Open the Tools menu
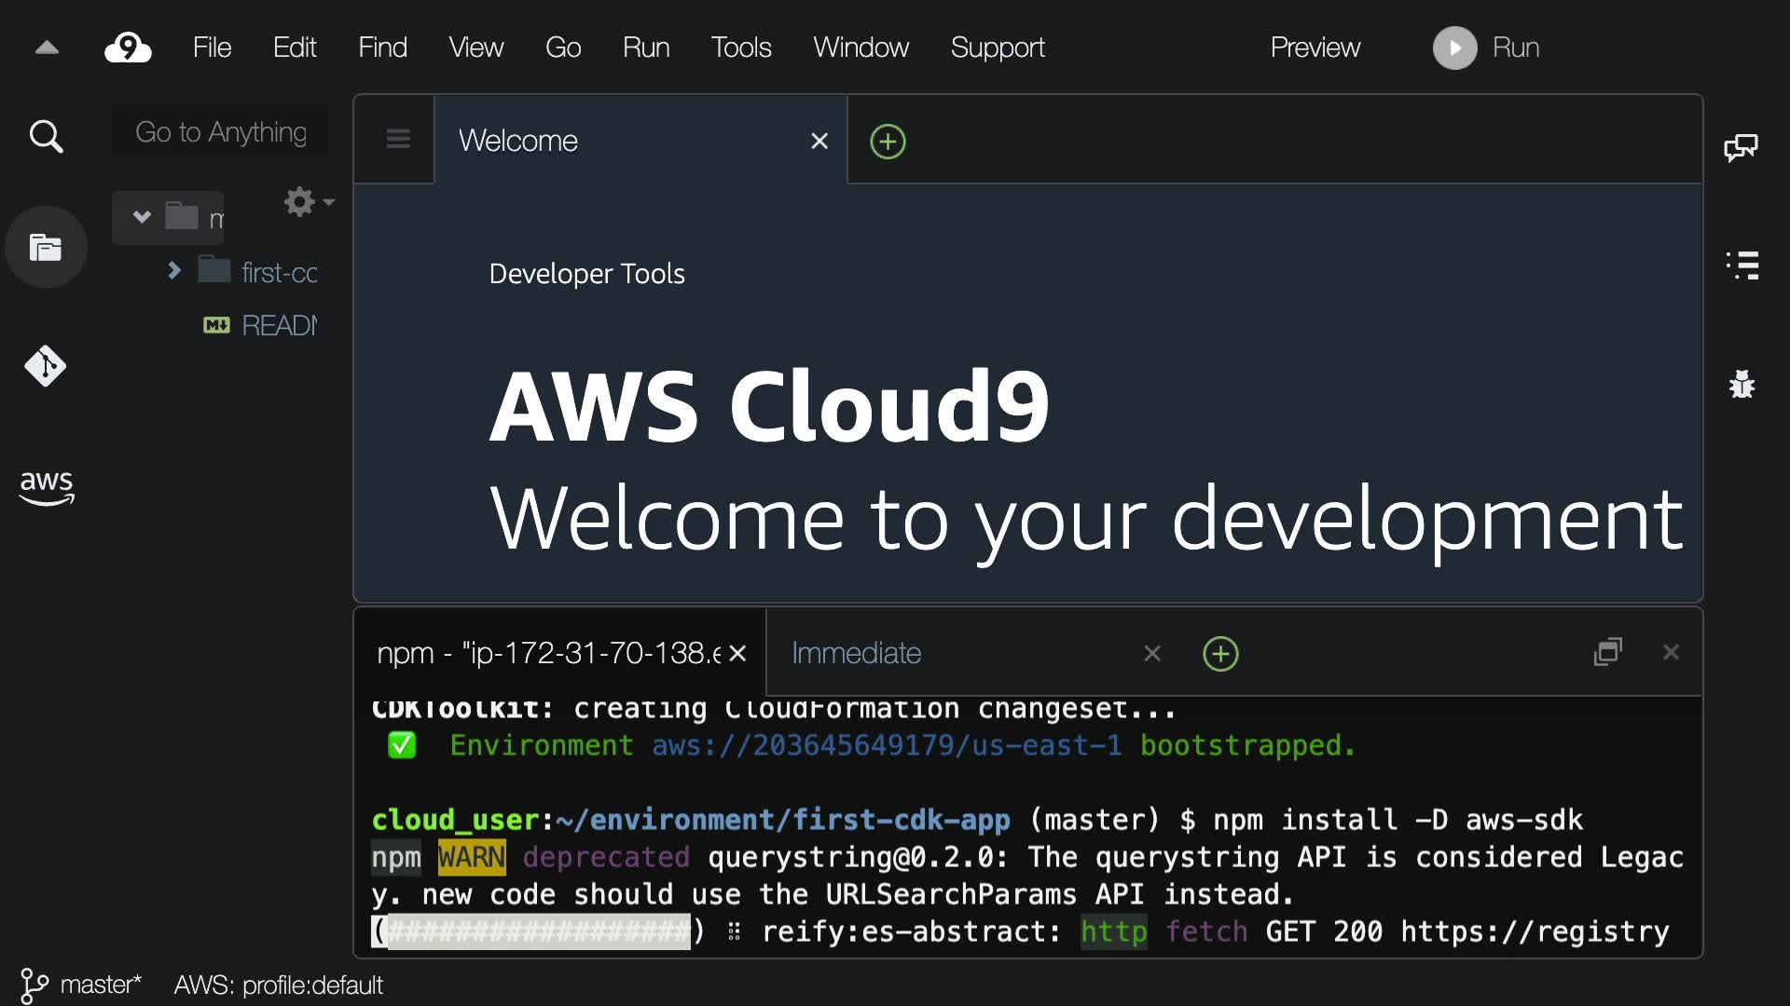 tap(740, 48)
